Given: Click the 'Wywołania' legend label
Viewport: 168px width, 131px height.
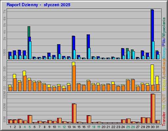Looking at the screenshot, I should pos(164,27).
